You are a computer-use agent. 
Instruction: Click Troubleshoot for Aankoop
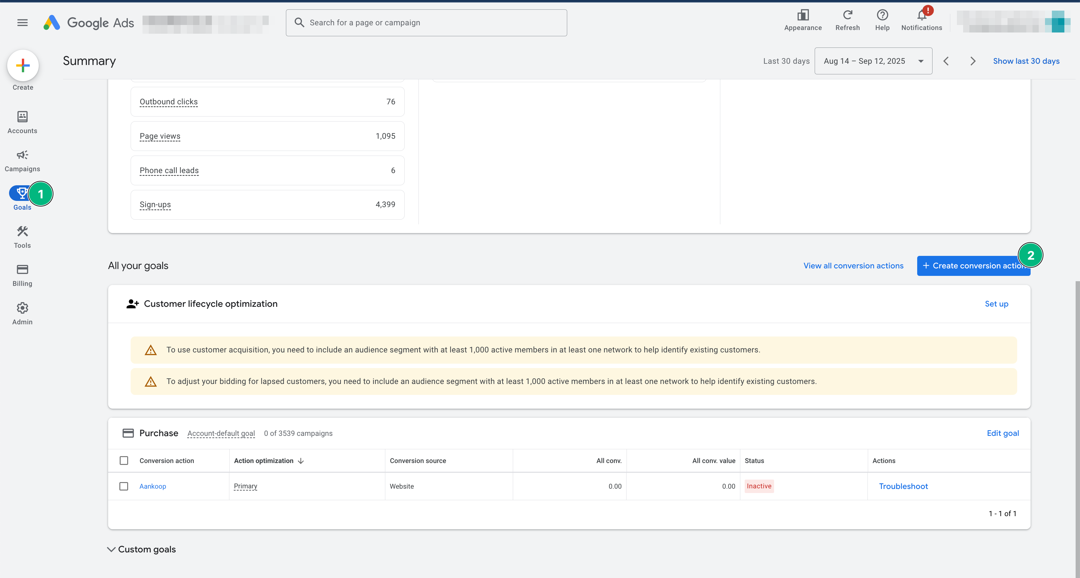coord(903,486)
